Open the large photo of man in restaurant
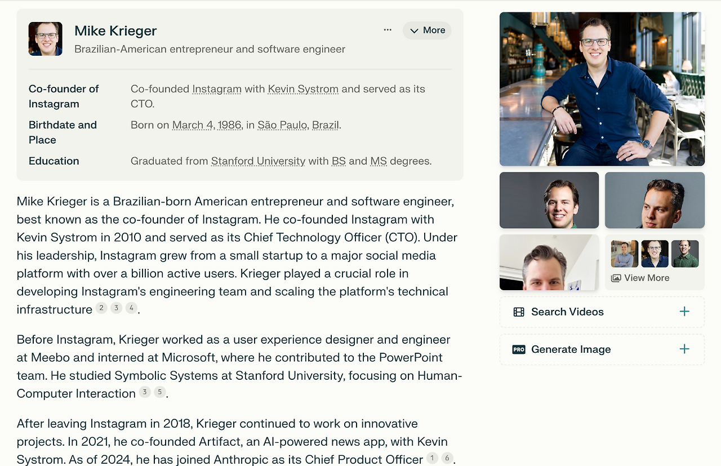Screen dimensions: 721x466 tap(602, 89)
